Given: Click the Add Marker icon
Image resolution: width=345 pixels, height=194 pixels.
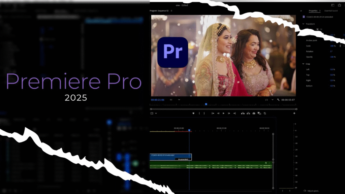Looking at the screenshot, I should coord(193,114).
